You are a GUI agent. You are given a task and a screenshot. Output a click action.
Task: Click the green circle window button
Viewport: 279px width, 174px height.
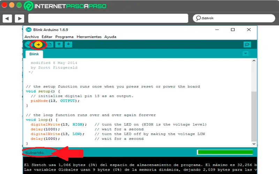tap(19, 5)
